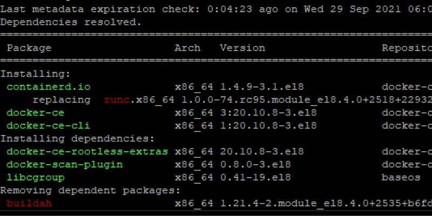The image size is (432, 216).
Task: Click the "Dependencies resolved." line
Action: pos(71,22)
